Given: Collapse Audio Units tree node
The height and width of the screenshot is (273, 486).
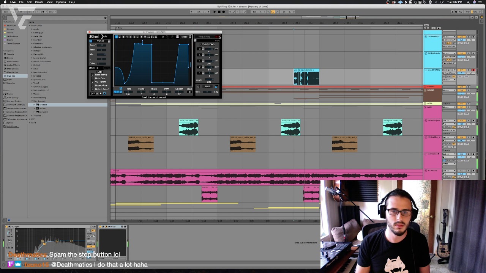Looking at the screenshot, I should [x=30, y=25].
